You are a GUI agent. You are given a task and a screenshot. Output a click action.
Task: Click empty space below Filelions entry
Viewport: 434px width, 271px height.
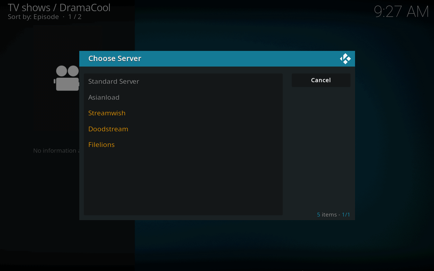coord(183,181)
